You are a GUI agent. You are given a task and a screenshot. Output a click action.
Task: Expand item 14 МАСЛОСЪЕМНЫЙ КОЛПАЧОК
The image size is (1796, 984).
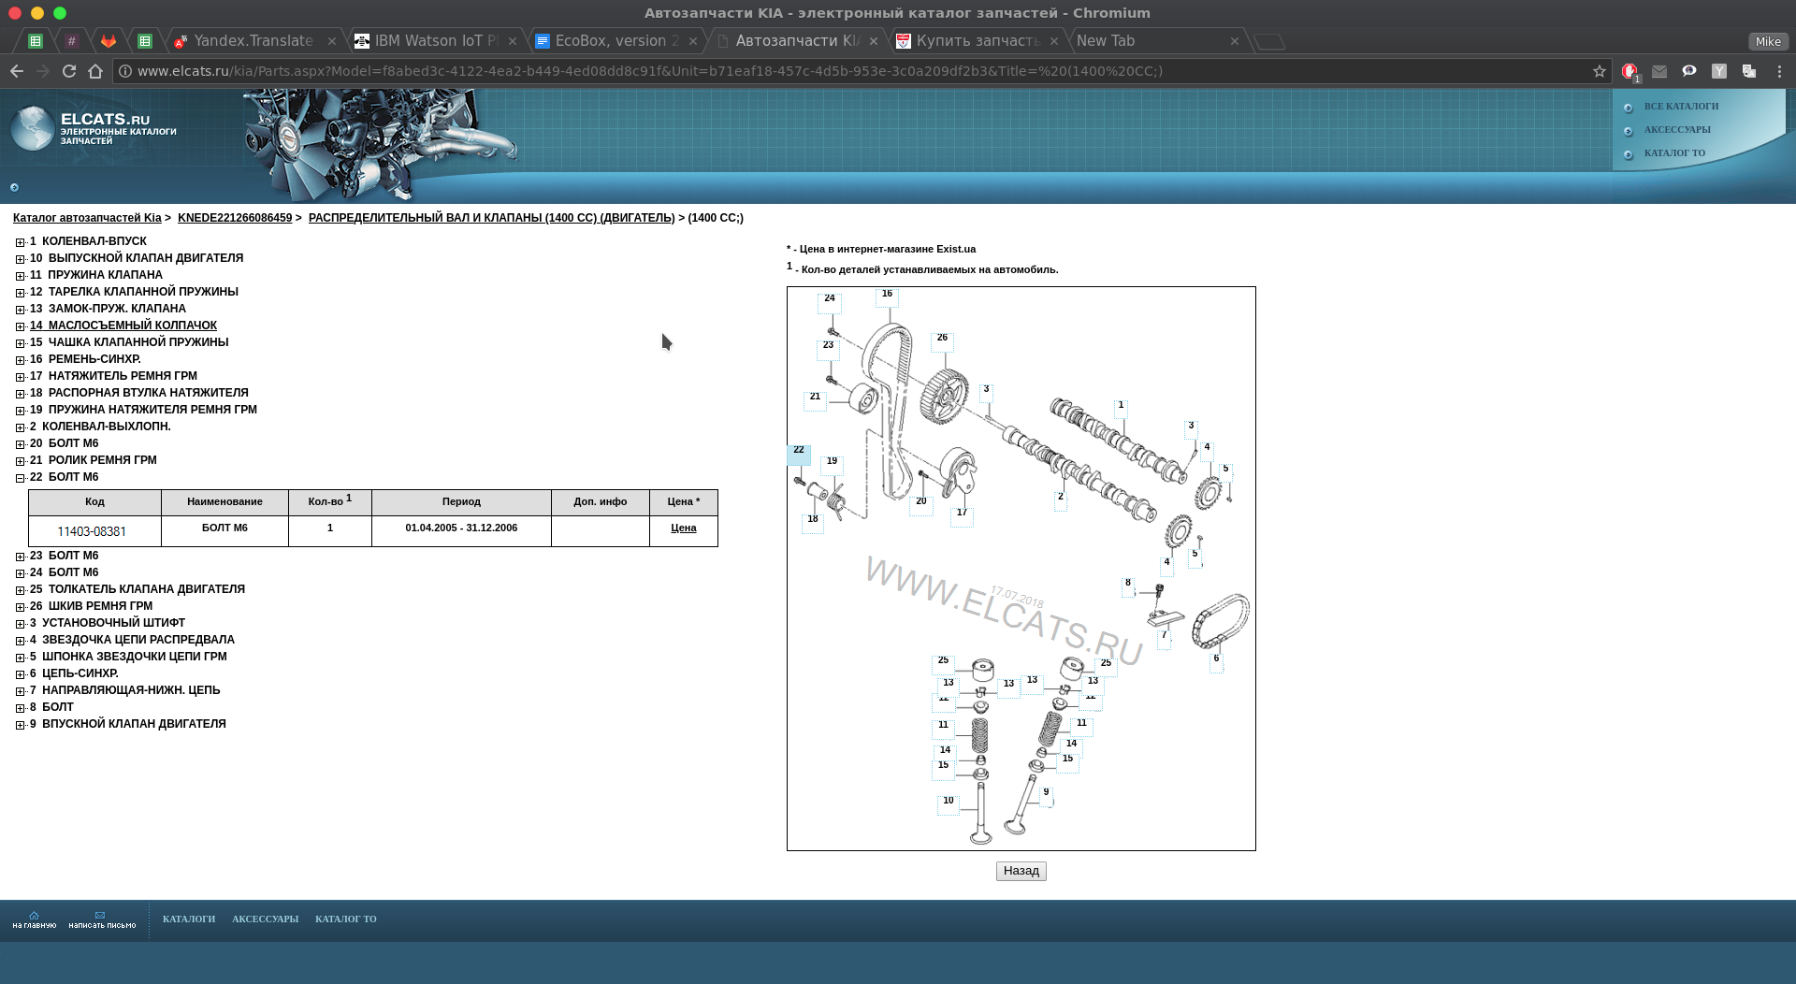pos(20,326)
